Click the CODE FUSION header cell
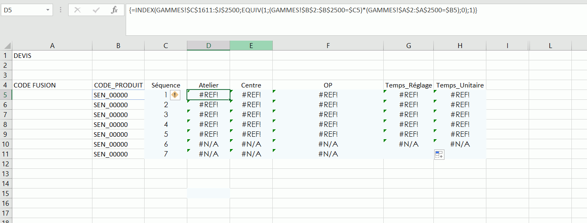The image size is (587, 223). (x=52, y=85)
